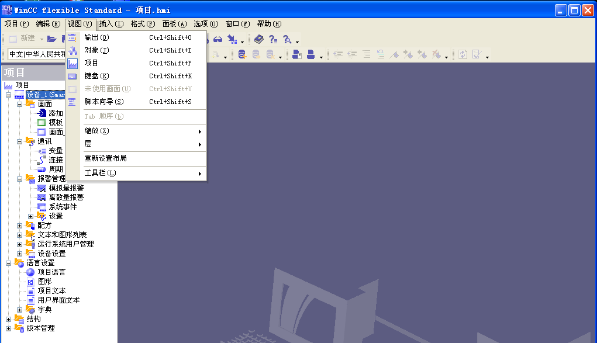Open 系统事件 system events item
Screen dimensions: 597x343
coord(63,207)
